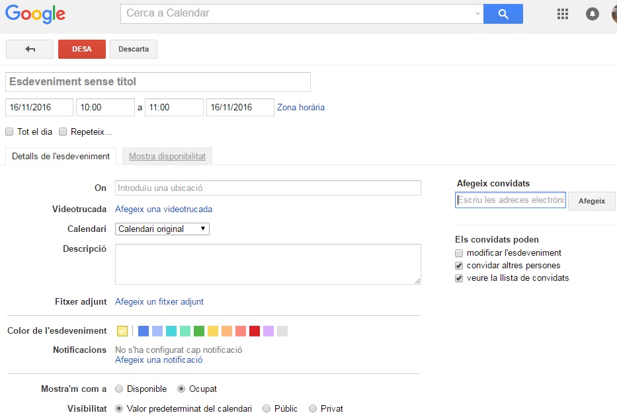Choose Valor predeterminat del calendari visibility
Viewport: 617px width, 417px height.
click(x=119, y=408)
